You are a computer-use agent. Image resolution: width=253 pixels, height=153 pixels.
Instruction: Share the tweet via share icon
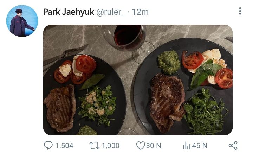point(233,145)
